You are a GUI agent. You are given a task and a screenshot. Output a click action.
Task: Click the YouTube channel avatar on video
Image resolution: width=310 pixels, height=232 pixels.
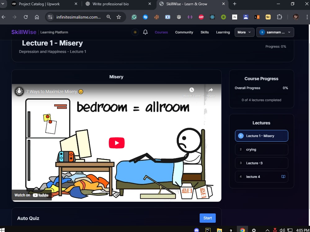tap(19, 92)
